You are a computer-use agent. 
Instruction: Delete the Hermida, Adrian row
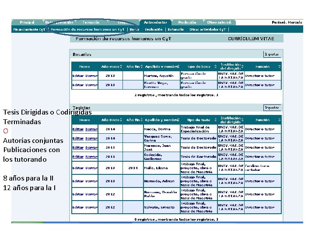(x=91, y=181)
